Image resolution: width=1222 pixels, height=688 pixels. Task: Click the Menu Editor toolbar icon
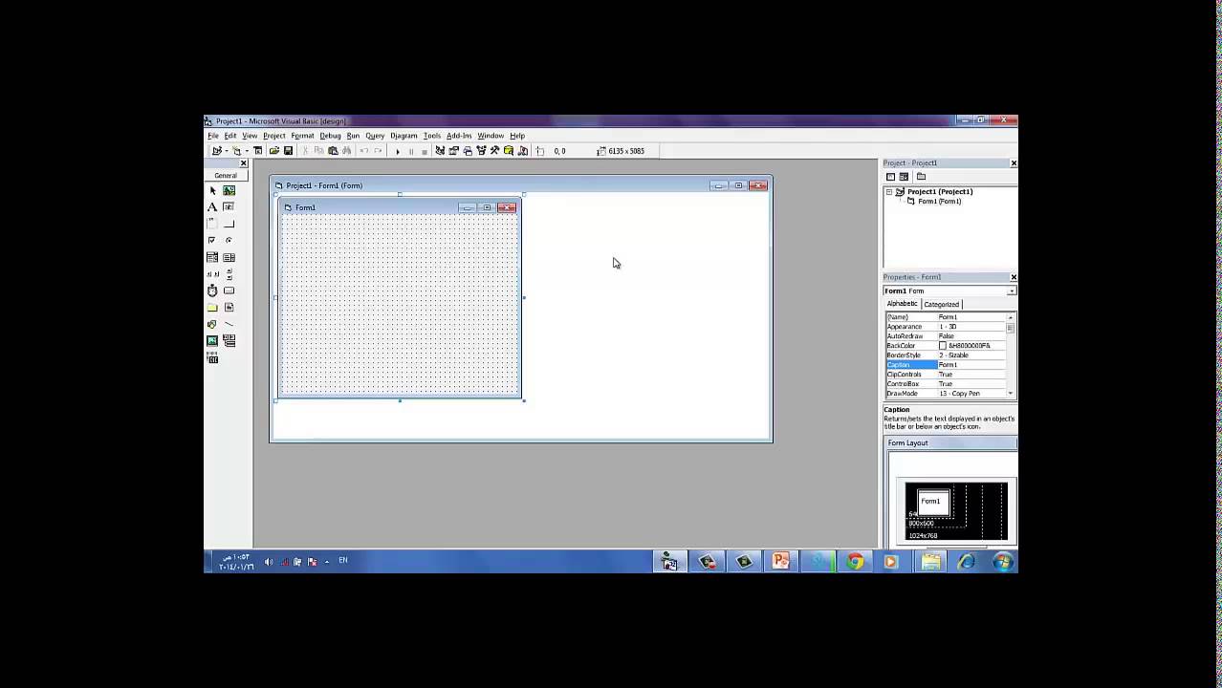click(258, 151)
